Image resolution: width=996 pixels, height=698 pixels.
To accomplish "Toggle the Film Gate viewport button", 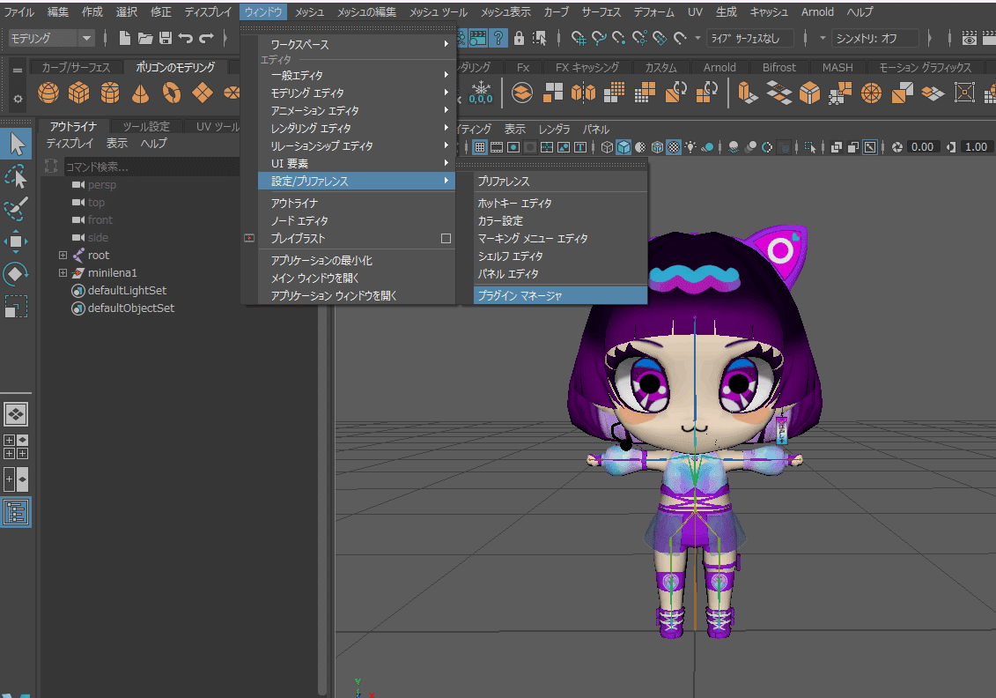I will 497,147.
